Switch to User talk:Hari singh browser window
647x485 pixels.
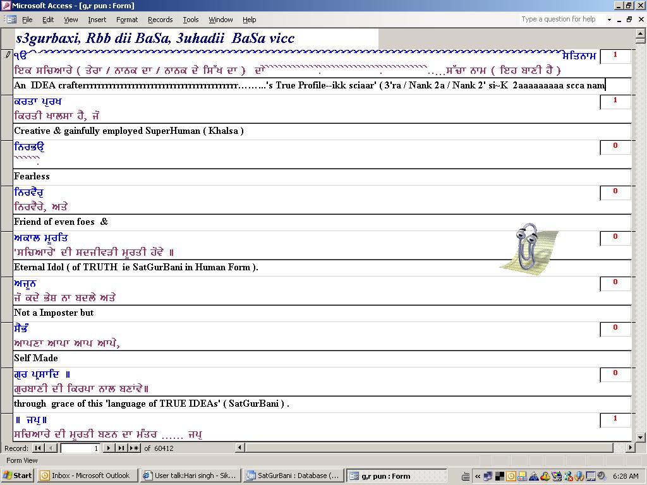pyautogui.click(x=191, y=476)
